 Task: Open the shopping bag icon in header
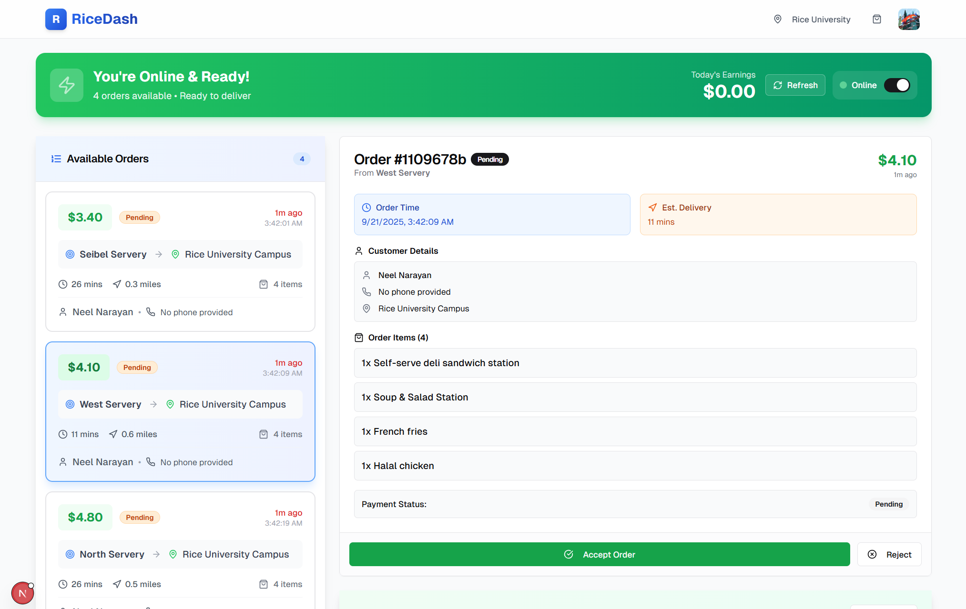click(x=876, y=19)
